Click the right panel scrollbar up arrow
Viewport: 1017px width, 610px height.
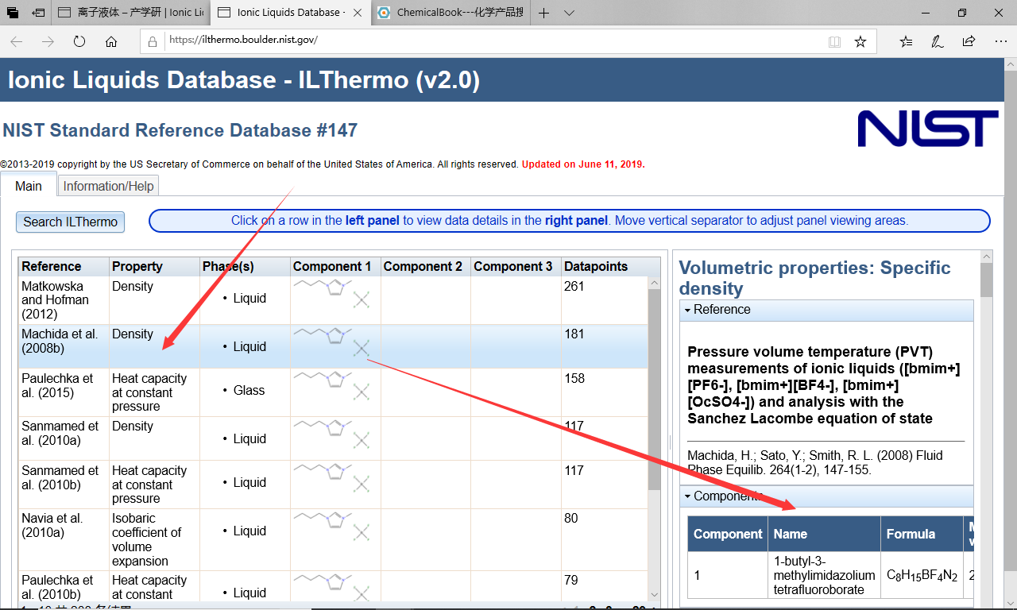coord(986,257)
